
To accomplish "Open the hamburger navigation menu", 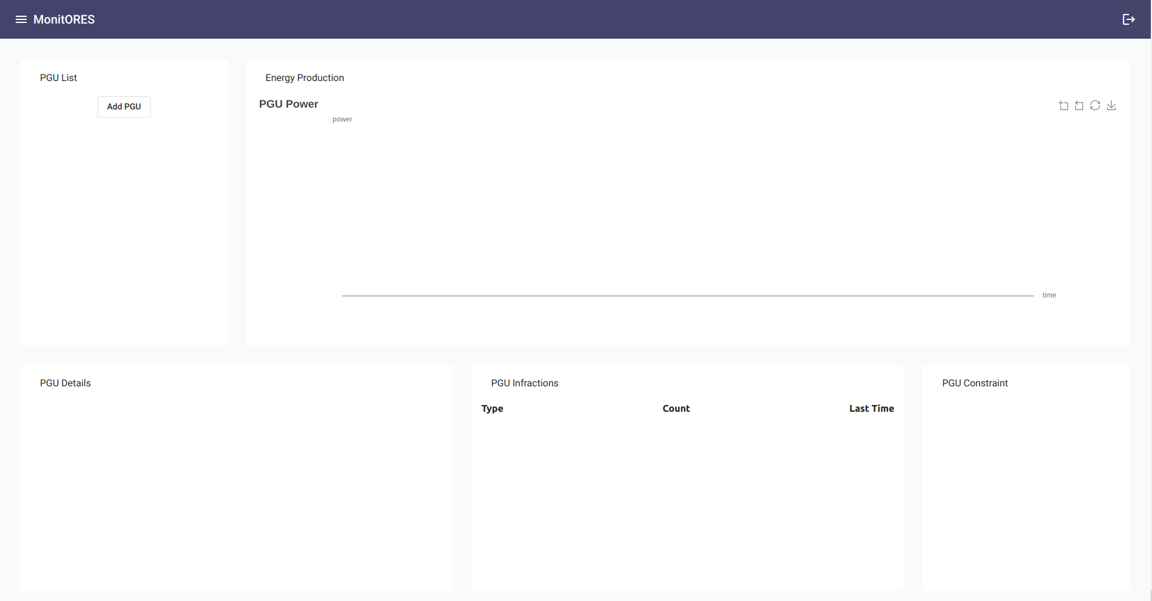I will pyautogui.click(x=21, y=19).
